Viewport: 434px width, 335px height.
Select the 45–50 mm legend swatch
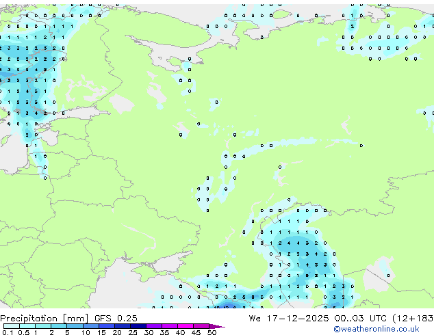point(201,326)
